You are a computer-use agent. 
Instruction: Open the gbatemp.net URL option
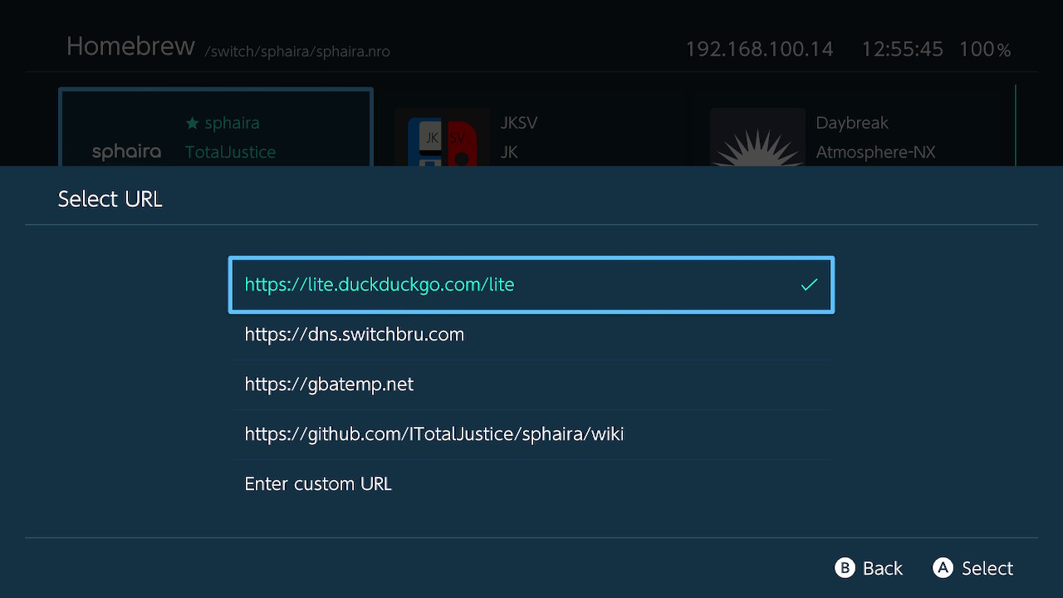(329, 385)
